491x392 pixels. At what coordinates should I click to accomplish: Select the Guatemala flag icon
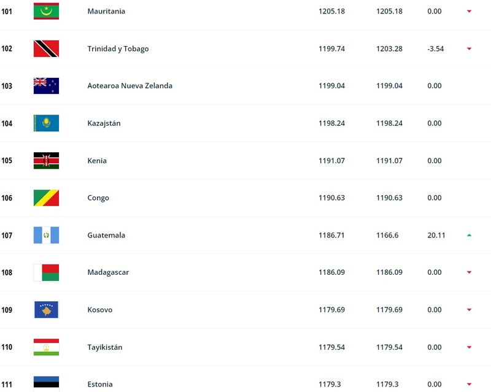click(46, 235)
